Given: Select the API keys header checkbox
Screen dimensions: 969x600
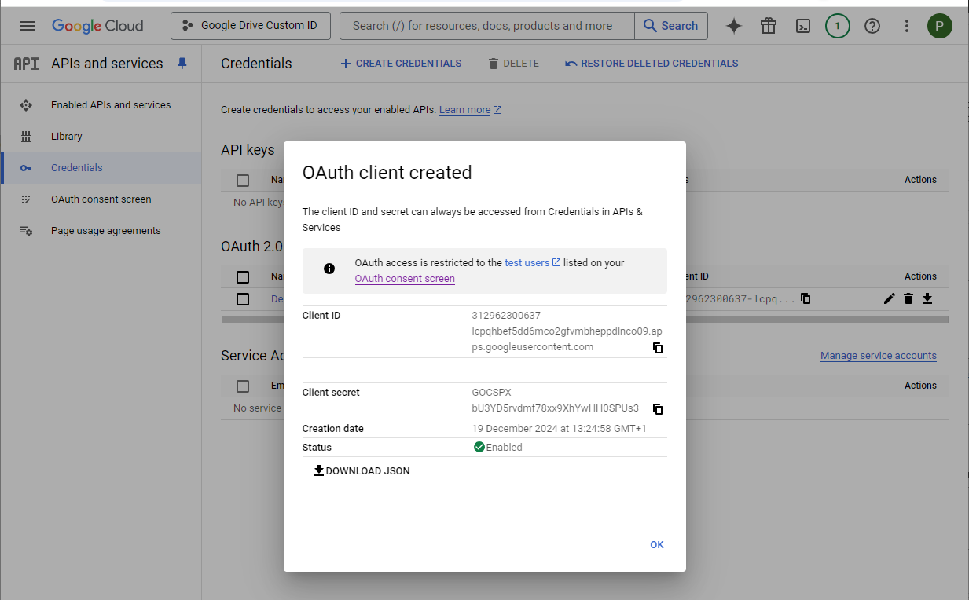Looking at the screenshot, I should click(x=243, y=180).
